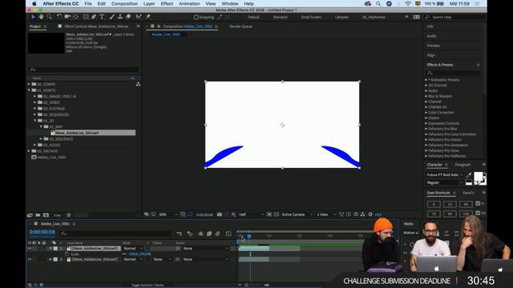Select the Hand tool
This screenshot has width=513, height=288.
point(41,17)
